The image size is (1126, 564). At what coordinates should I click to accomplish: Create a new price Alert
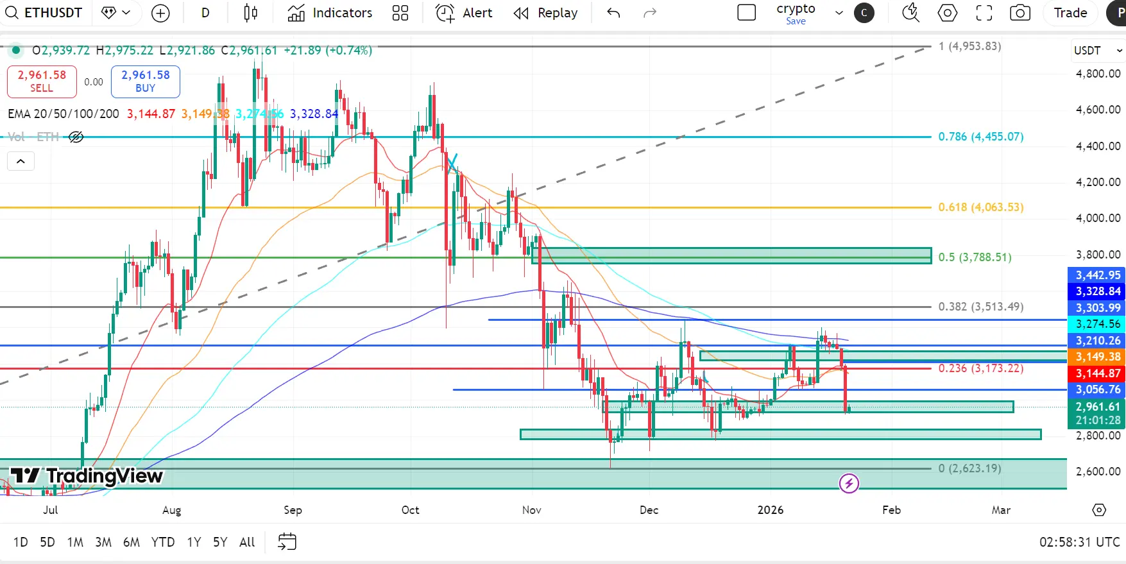464,13
